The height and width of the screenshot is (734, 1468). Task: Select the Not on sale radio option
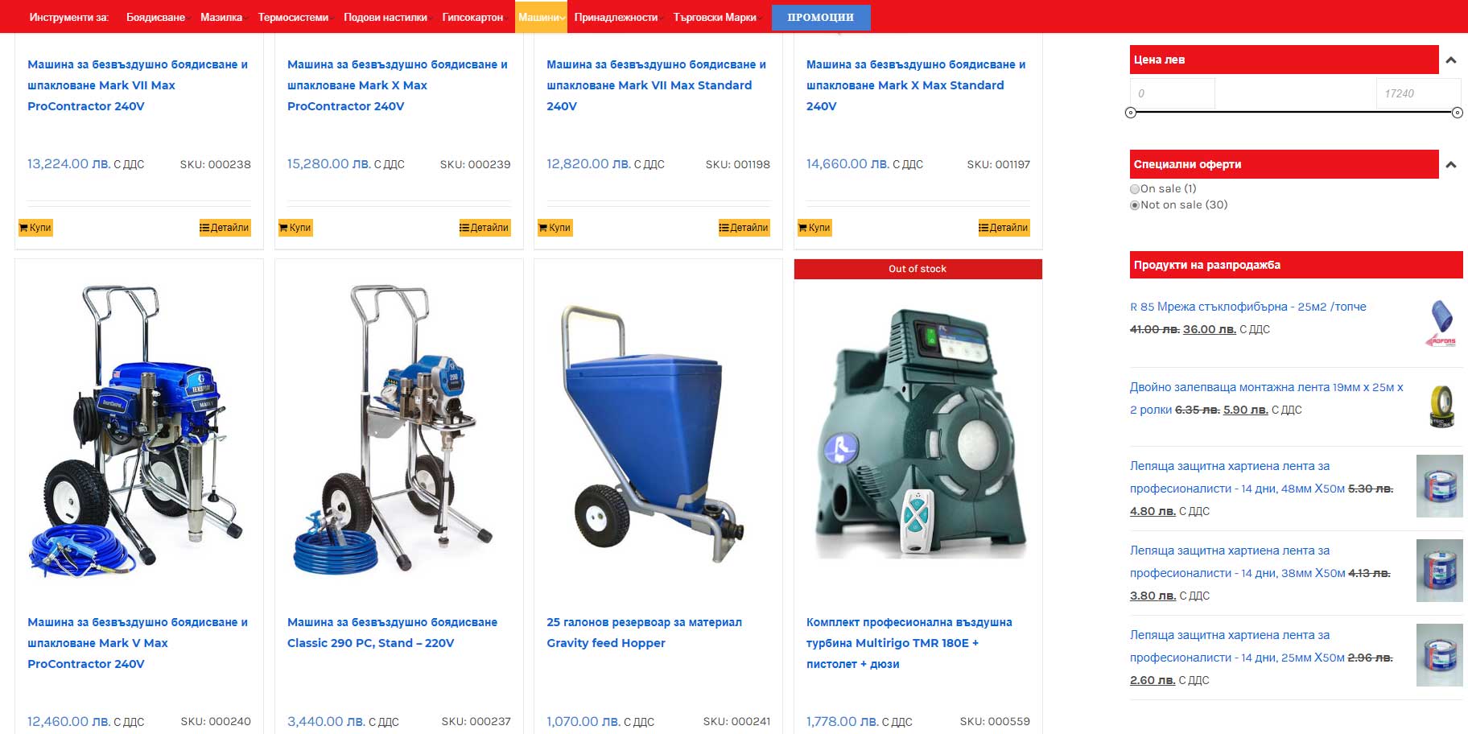click(1135, 205)
